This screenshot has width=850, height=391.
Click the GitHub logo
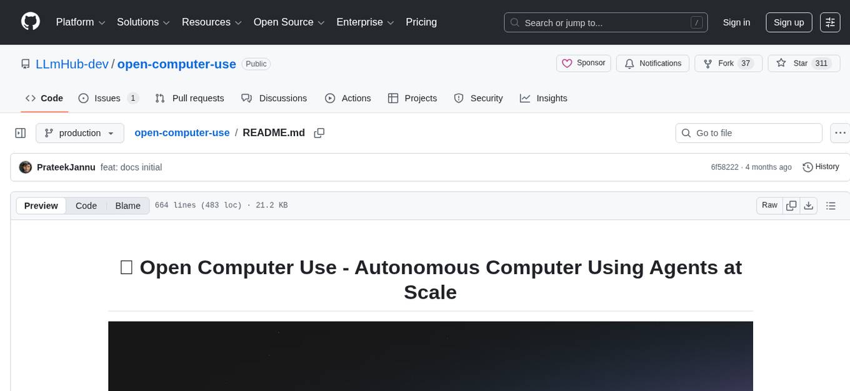[30, 22]
